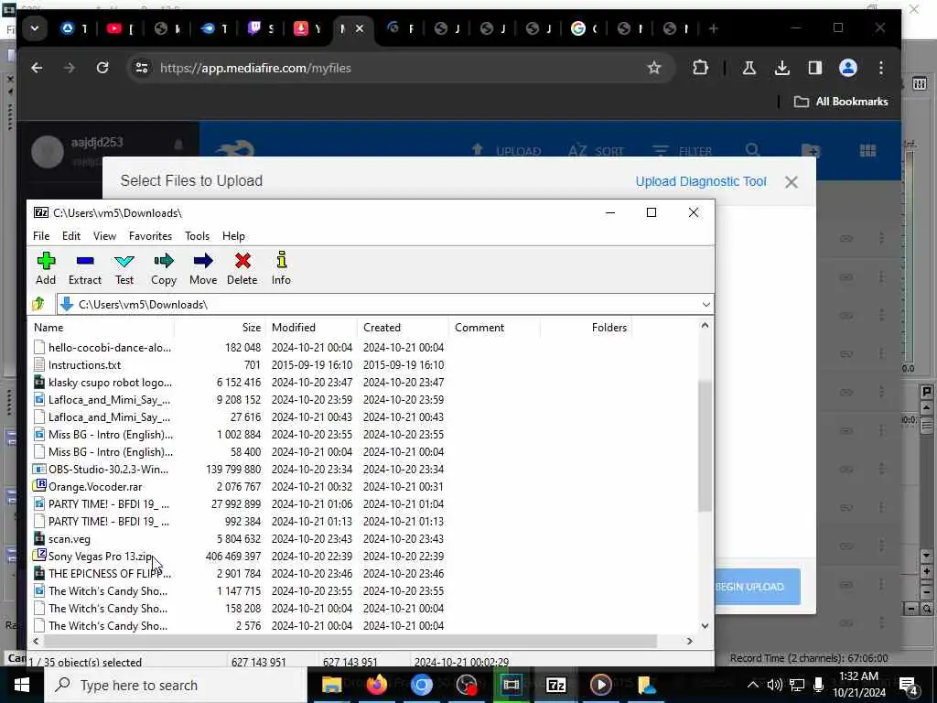937x703 pixels.
Task: Open the File menu in 7-Zip
Action: tap(41, 236)
